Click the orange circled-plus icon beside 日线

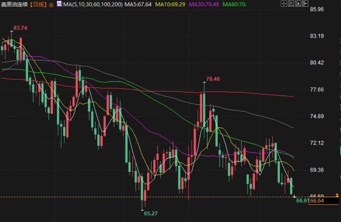tap(51, 5)
